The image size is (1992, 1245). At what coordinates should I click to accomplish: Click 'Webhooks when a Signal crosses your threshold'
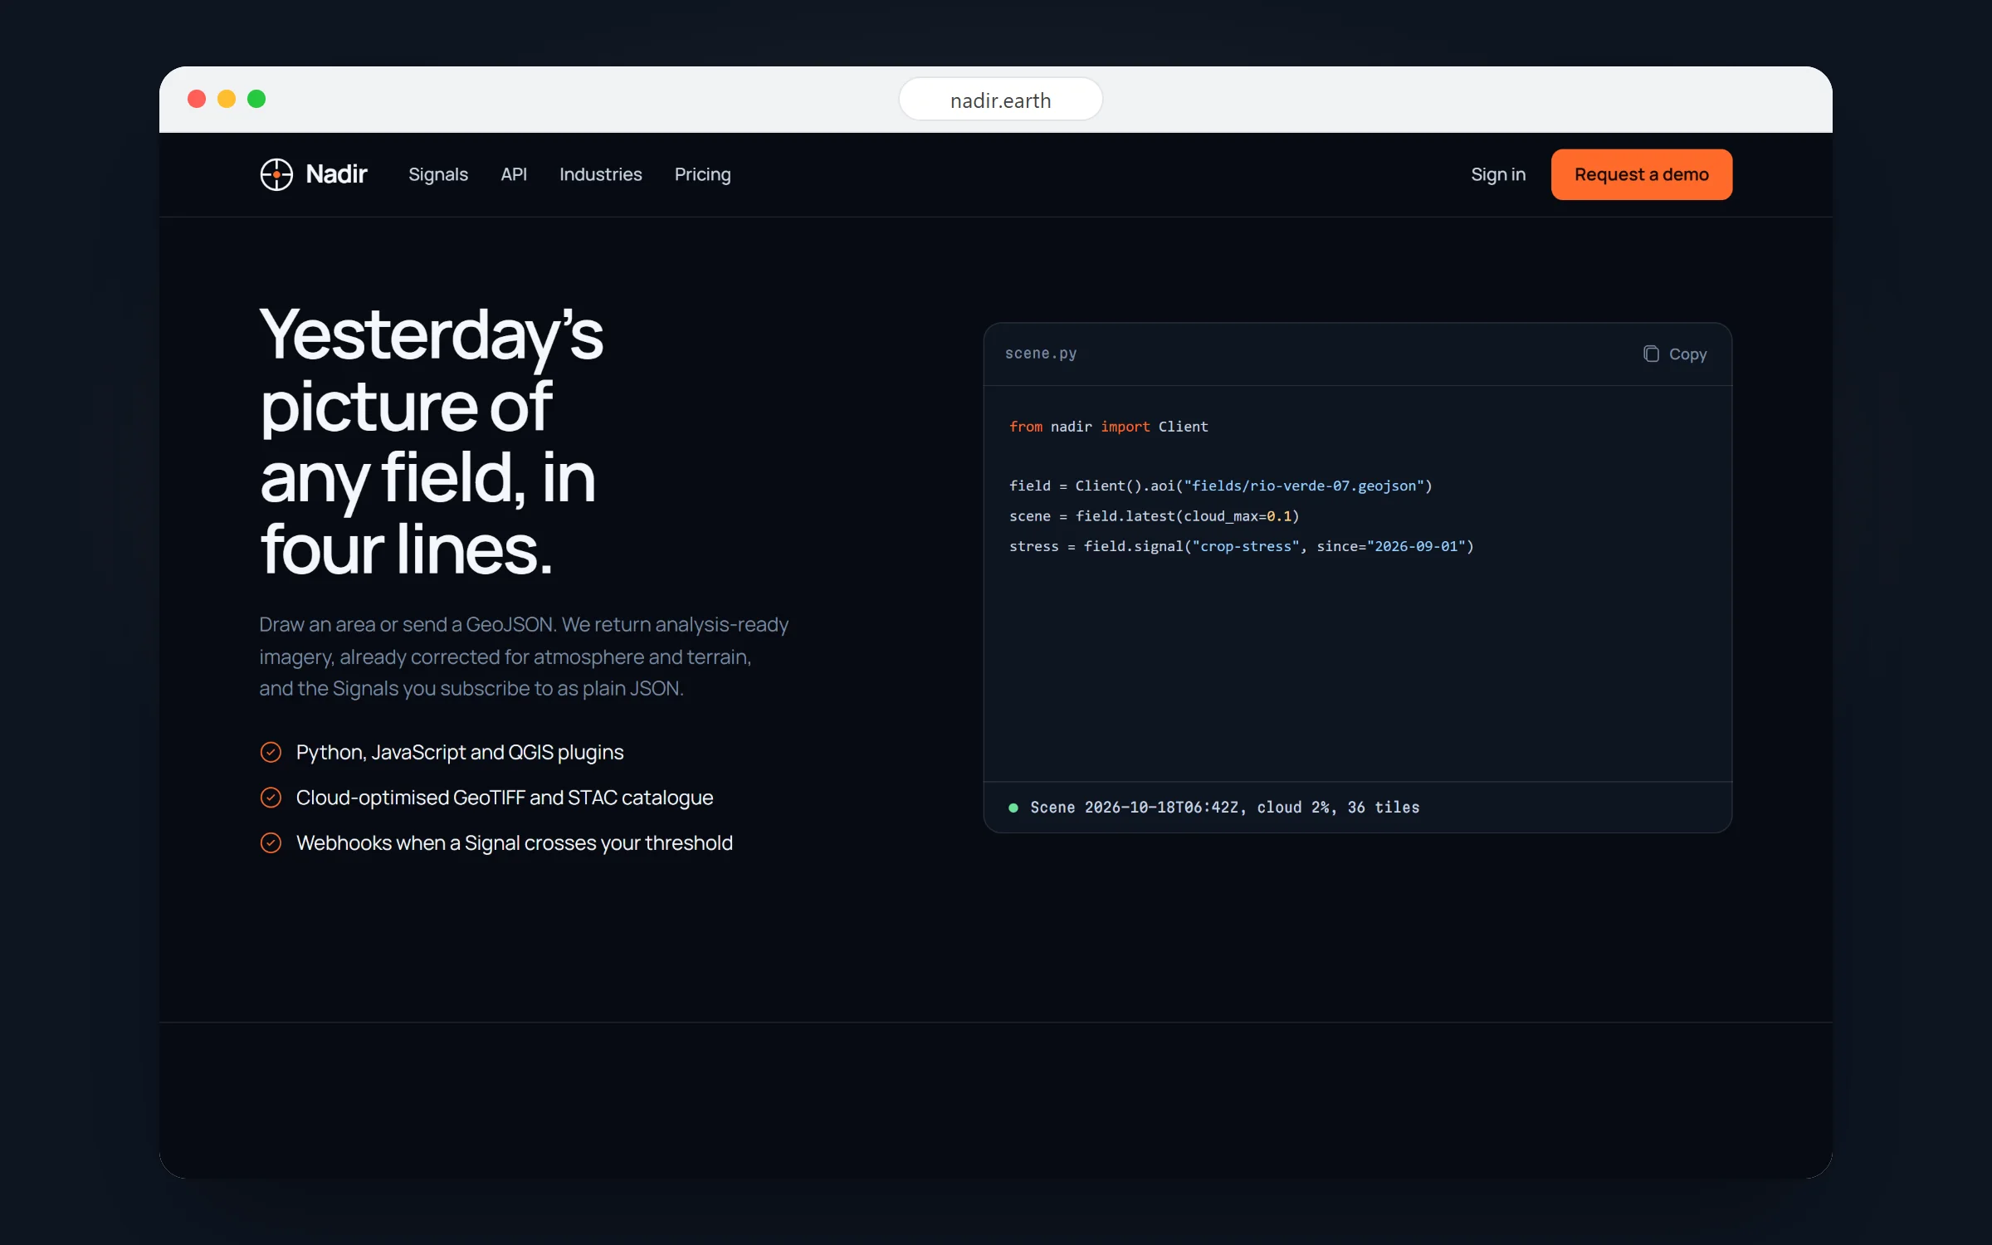[515, 842]
